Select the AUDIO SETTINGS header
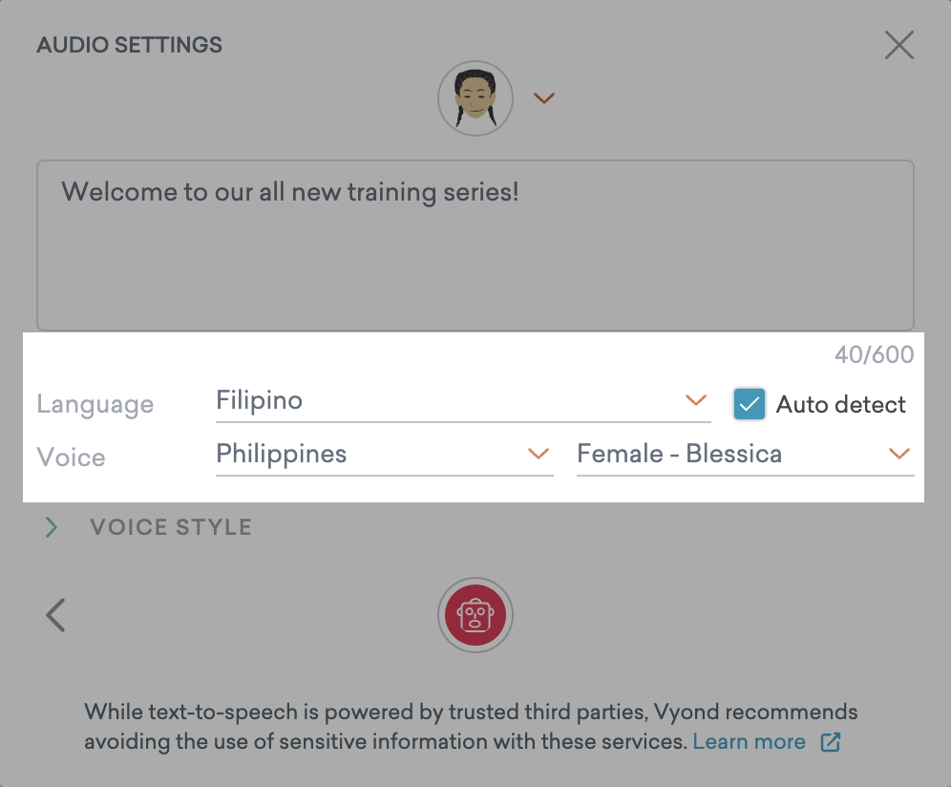Image resolution: width=951 pixels, height=787 pixels. coord(129,45)
